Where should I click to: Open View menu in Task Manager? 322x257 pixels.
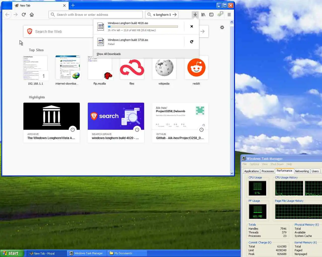coord(265,164)
